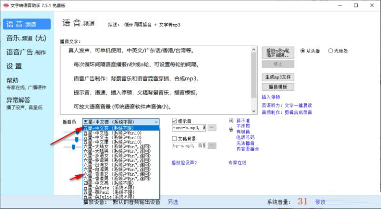381x209 pixels.
Task: Click browse button beside bg-a.mp3
Action: click(212, 145)
